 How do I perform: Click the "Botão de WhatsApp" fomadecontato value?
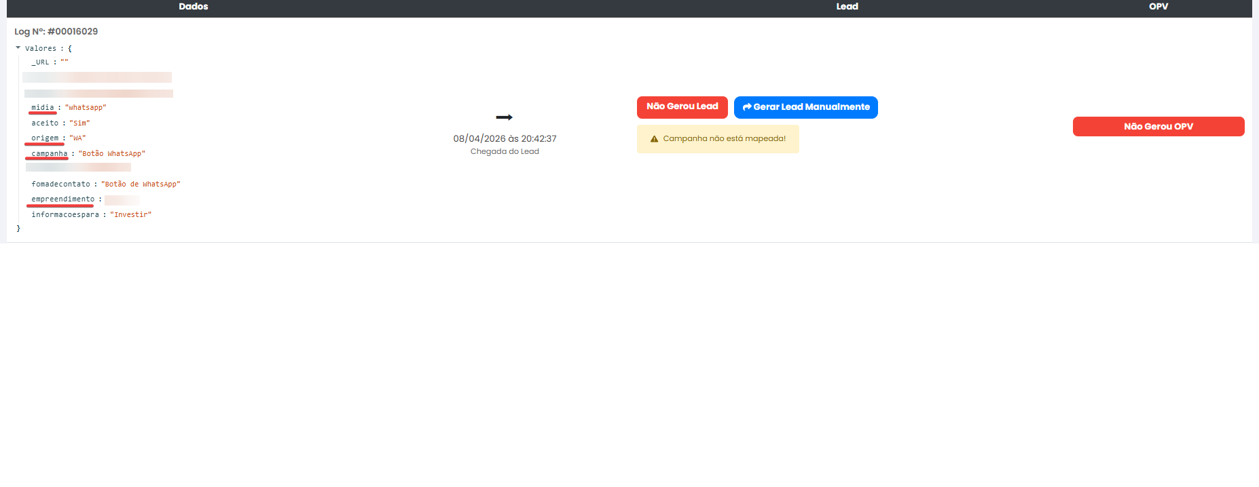click(x=141, y=184)
